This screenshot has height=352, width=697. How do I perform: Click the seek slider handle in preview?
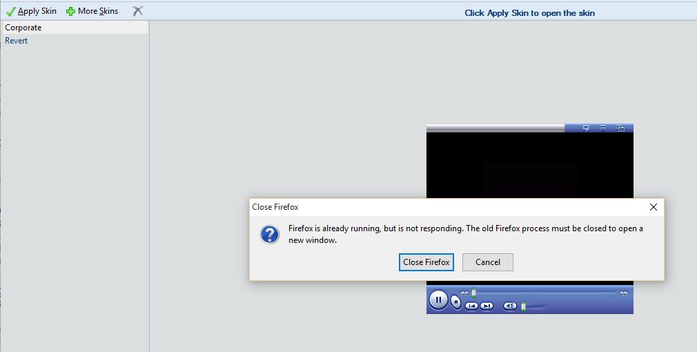pos(474,293)
